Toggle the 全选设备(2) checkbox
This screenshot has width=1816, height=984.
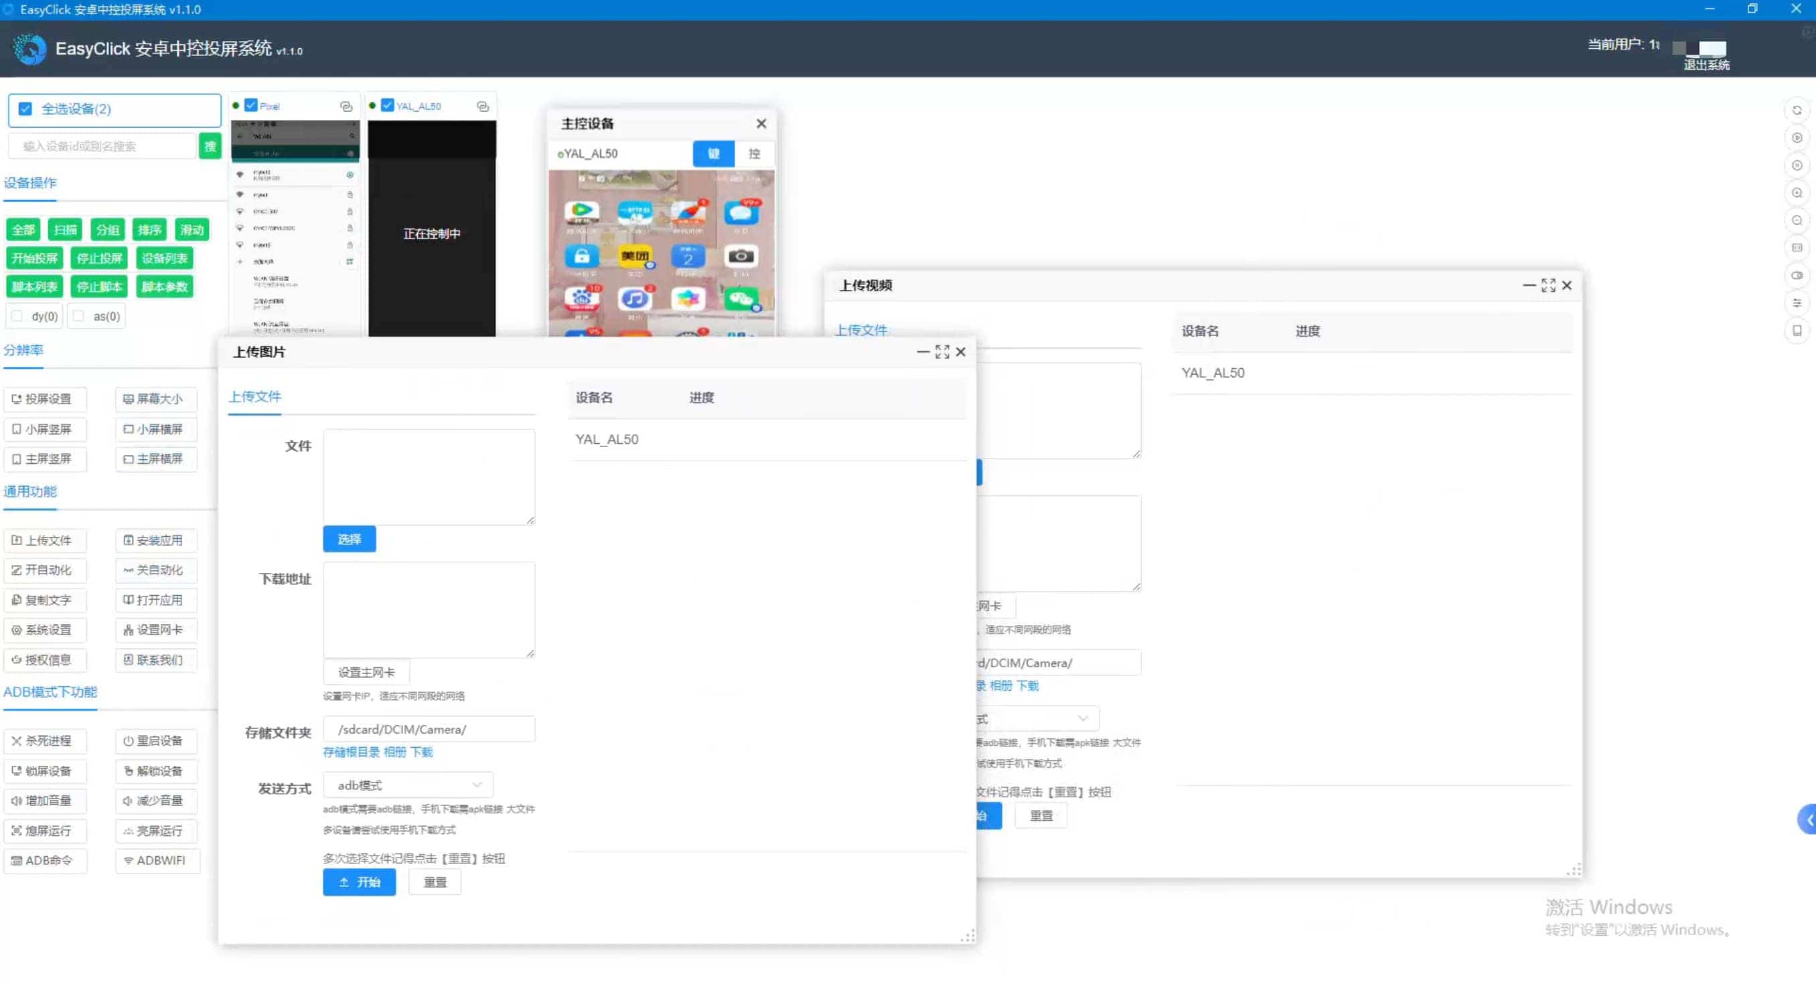[25, 108]
